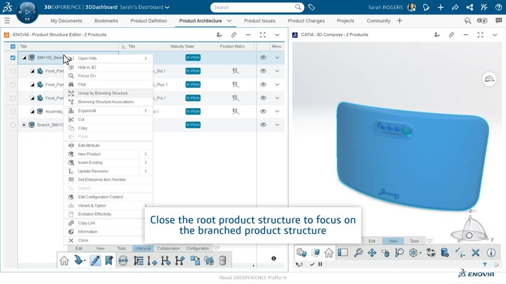Screen dimensions: 506x284
Task: Choose Hide in 3D from context menu
Action: [108, 67]
